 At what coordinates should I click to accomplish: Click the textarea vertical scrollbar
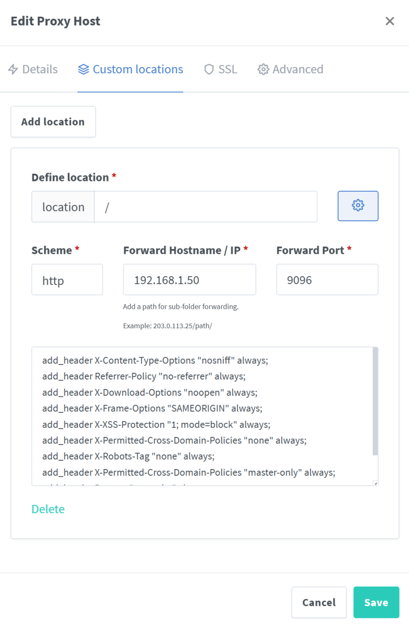375,401
